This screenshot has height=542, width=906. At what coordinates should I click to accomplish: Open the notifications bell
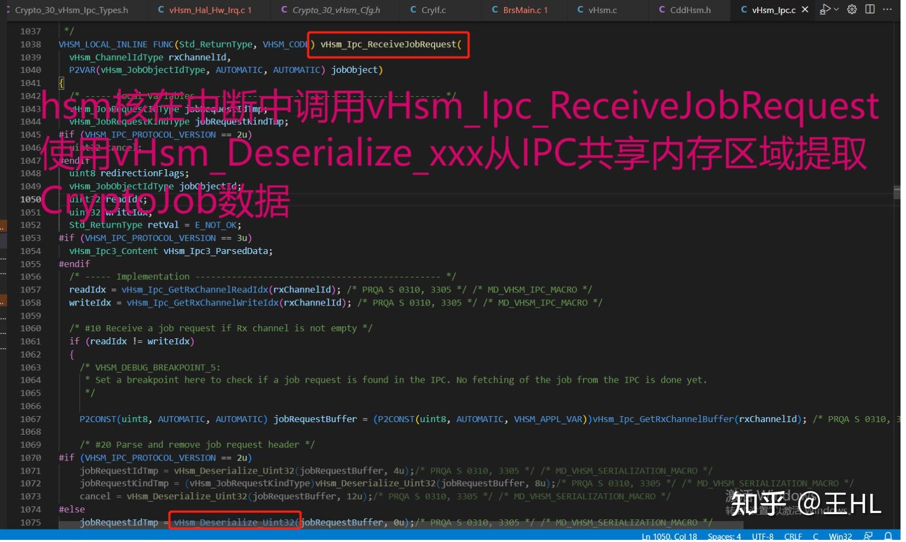click(x=888, y=536)
